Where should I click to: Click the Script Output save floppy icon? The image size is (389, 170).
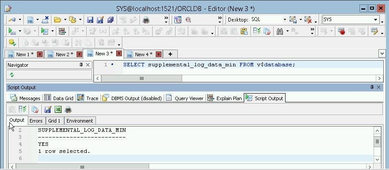point(48,109)
